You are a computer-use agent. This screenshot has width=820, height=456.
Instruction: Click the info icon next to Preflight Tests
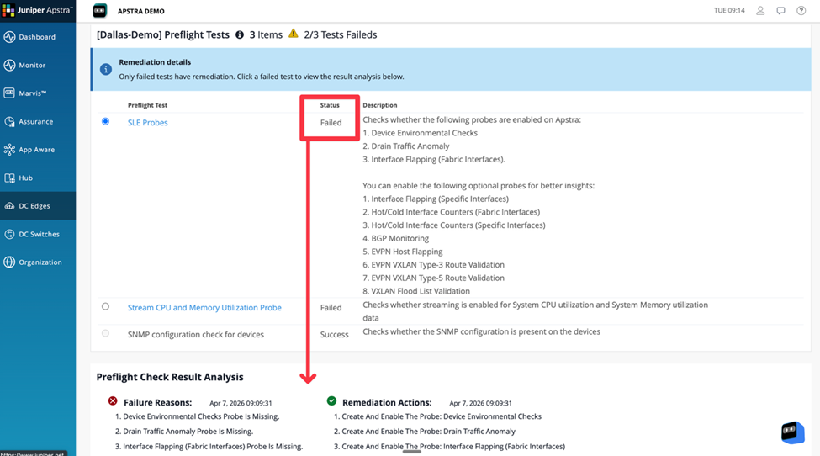point(240,35)
